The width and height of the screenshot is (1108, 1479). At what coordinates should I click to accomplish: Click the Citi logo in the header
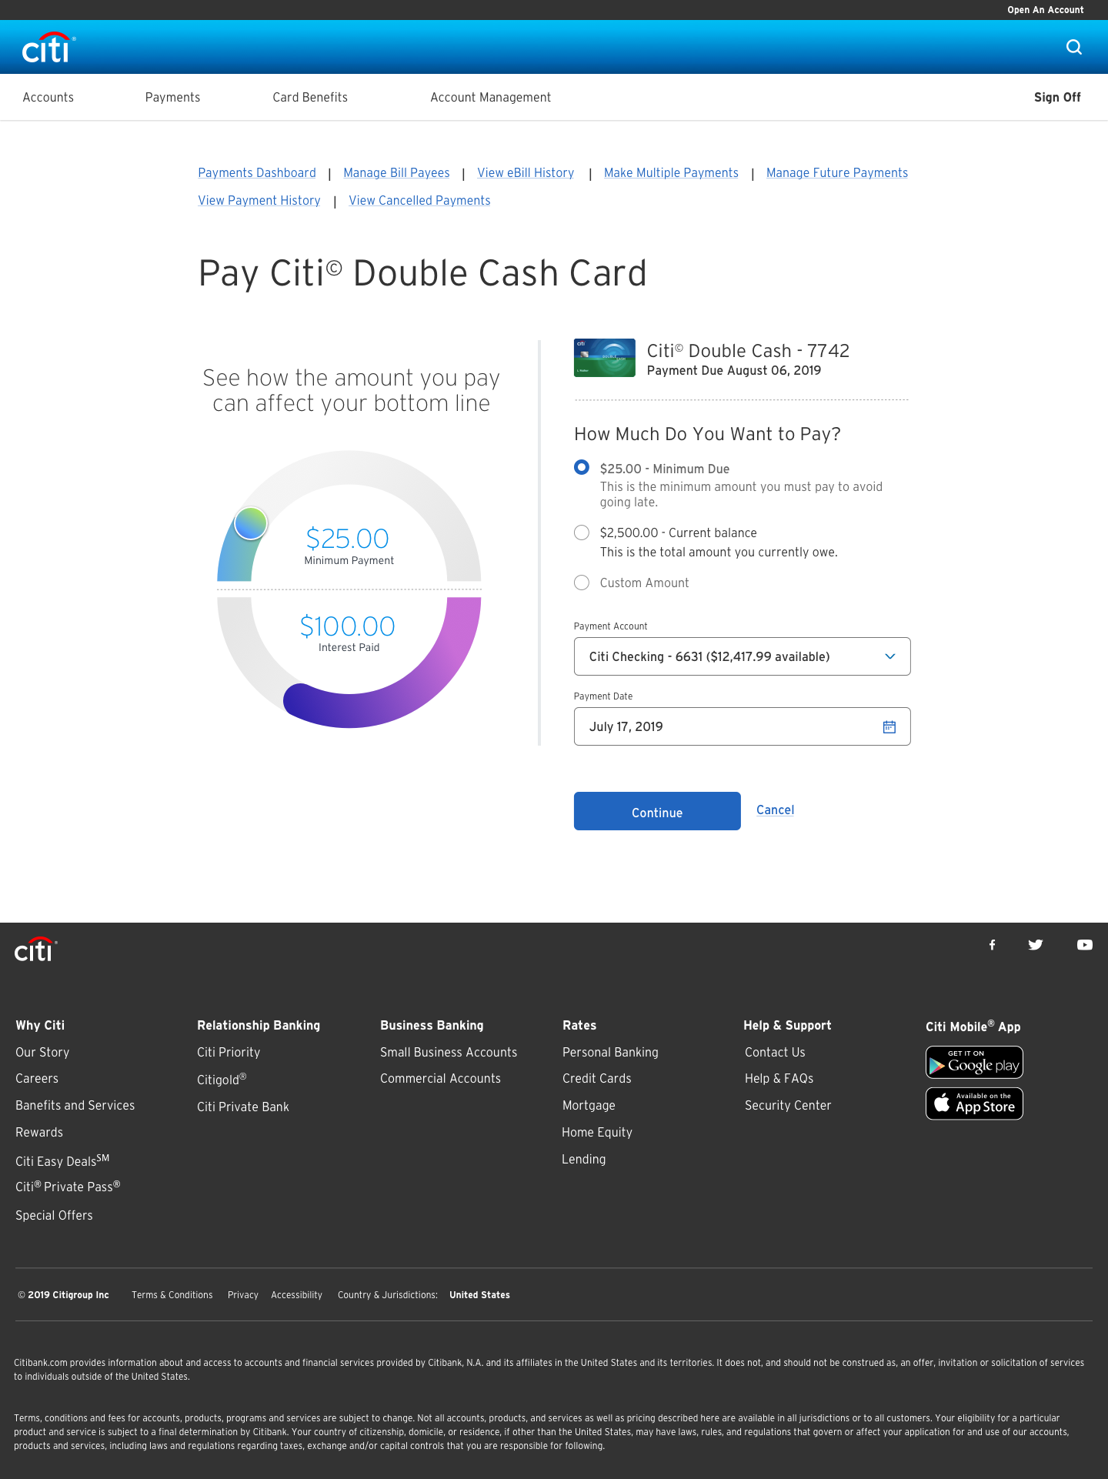(49, 48)
